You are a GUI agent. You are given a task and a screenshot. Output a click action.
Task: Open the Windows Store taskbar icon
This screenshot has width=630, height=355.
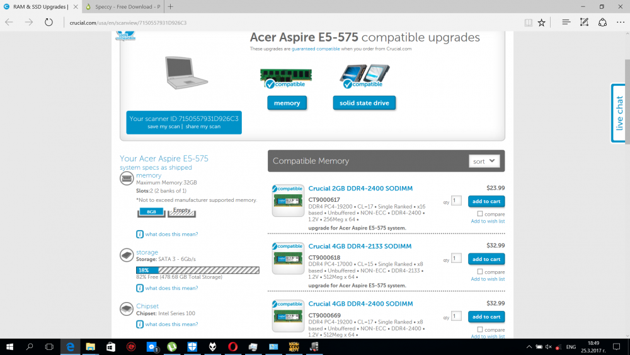click(111, 347)
